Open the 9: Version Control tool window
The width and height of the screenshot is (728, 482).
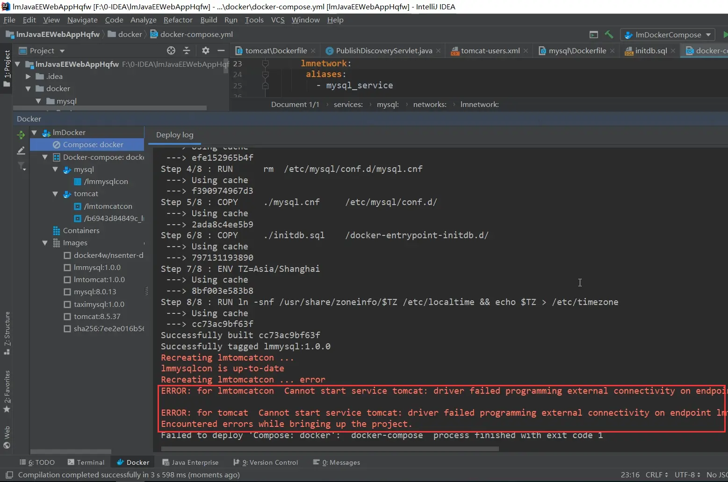(x=266, y=462)
